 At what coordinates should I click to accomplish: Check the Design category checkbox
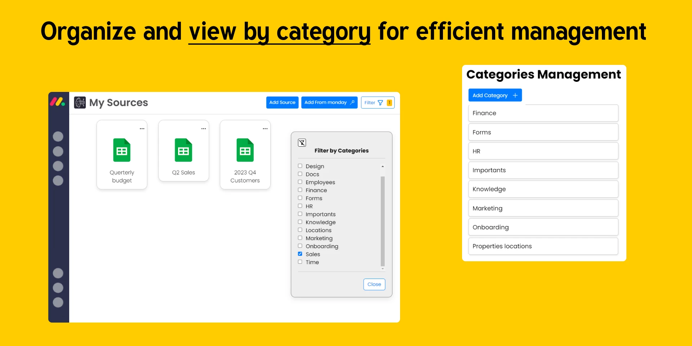click(x=300, y=166)
